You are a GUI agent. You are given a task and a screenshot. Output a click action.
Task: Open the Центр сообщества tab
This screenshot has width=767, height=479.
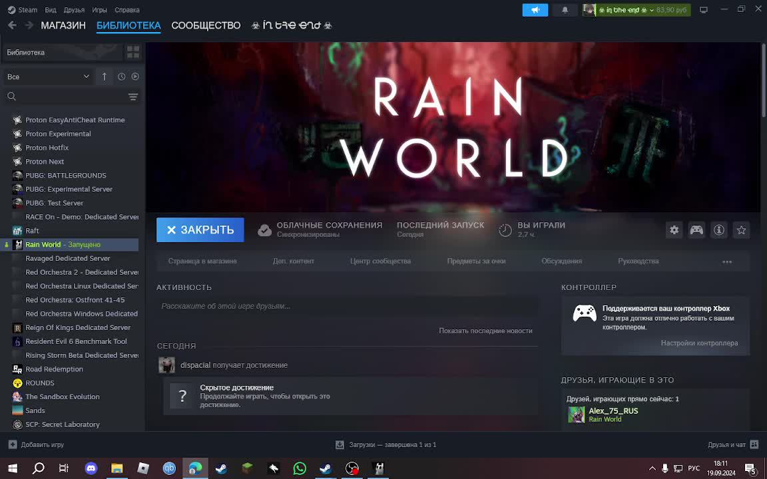click(x=381, y=261)
